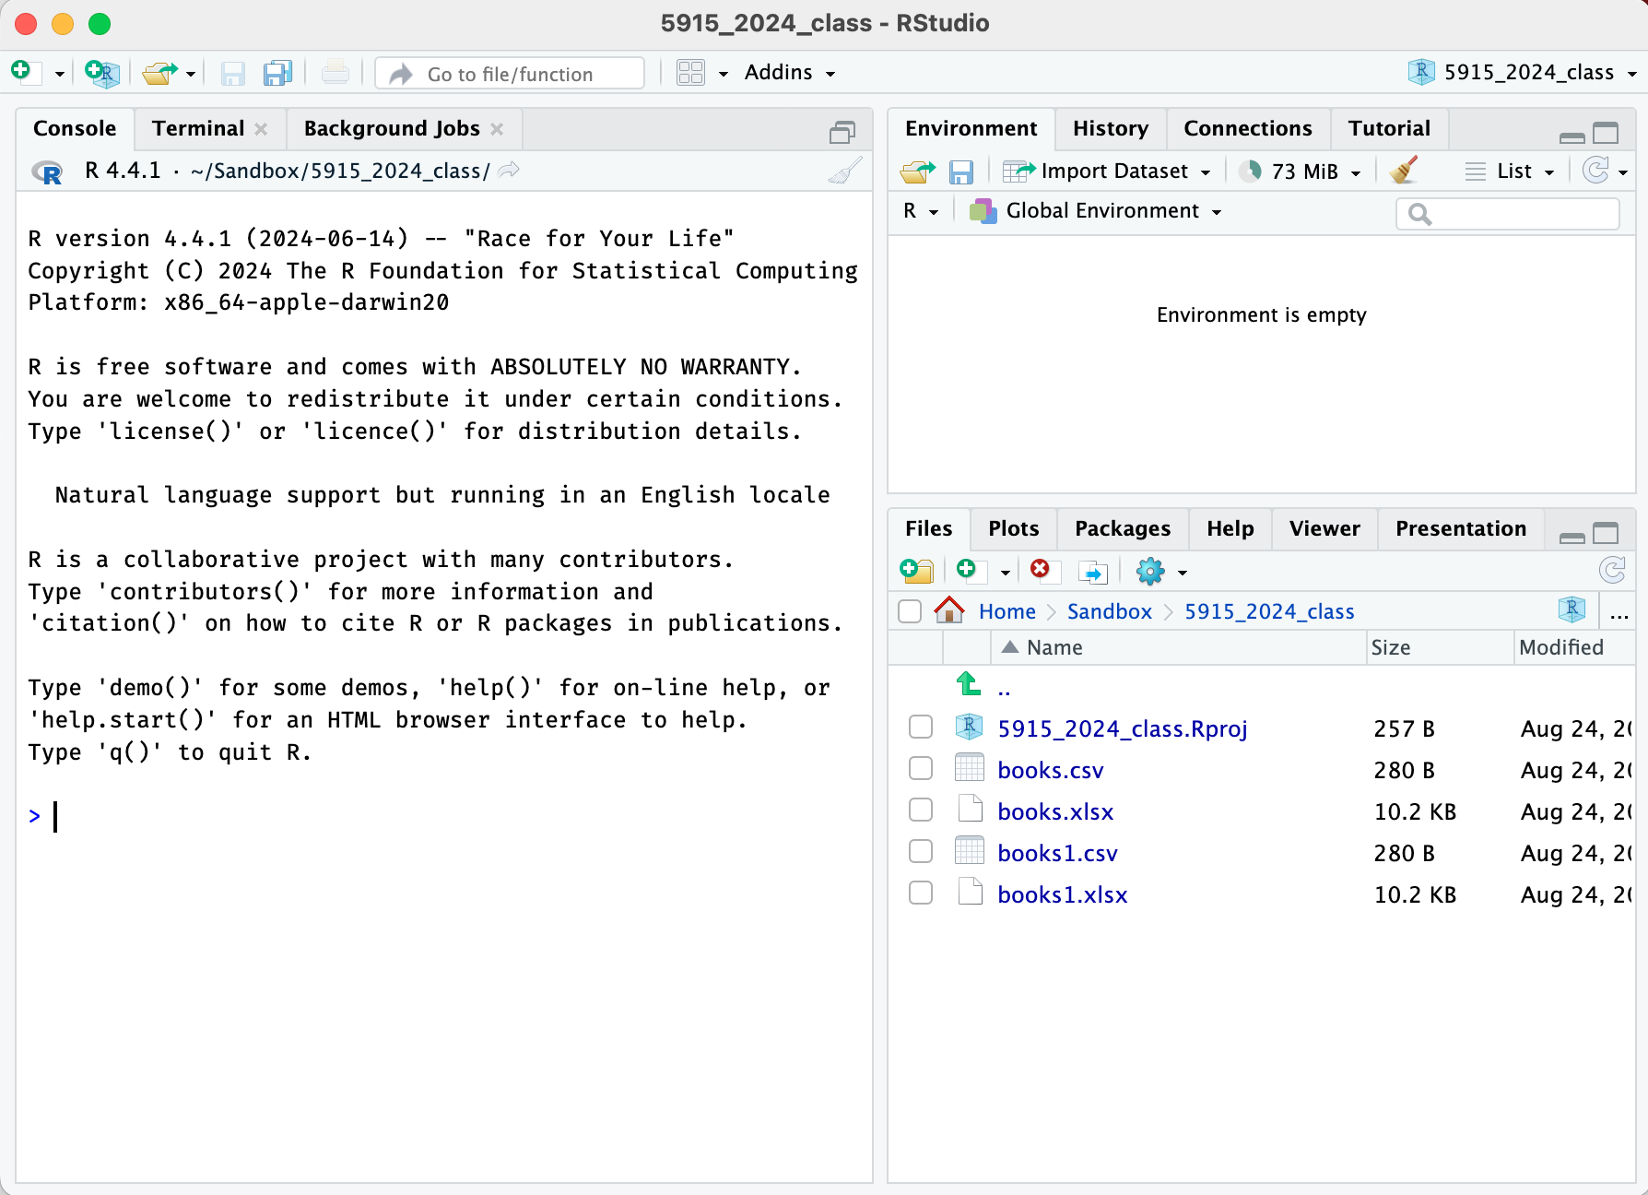This screenshot has height=1195, width=1648.
Task: Check the books1.xlsx file checkbox
Action: 921,893
